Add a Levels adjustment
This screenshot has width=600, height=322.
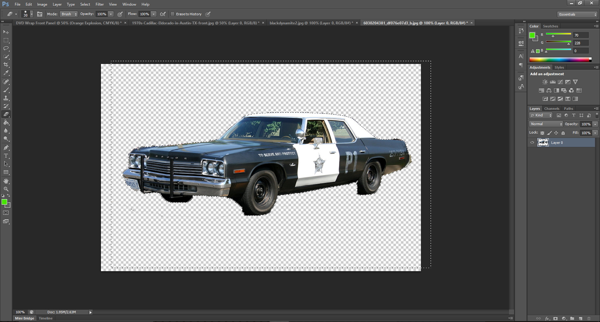(553, 82)
